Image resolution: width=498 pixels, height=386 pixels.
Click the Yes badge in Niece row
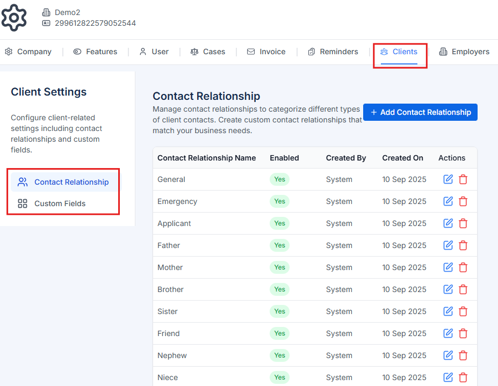point(279,377)
